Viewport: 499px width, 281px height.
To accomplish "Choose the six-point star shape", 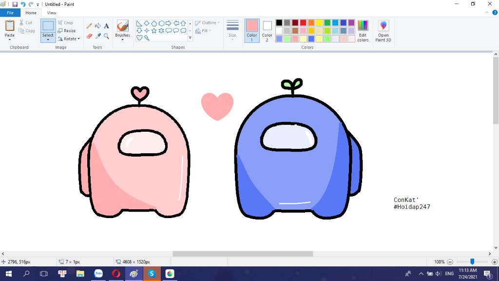I will 161,31.
